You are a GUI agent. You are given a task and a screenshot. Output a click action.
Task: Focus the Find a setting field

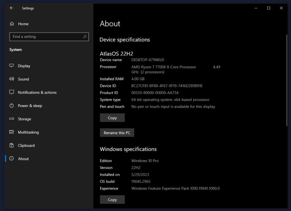pyautogui.click(x=49, y=37)
